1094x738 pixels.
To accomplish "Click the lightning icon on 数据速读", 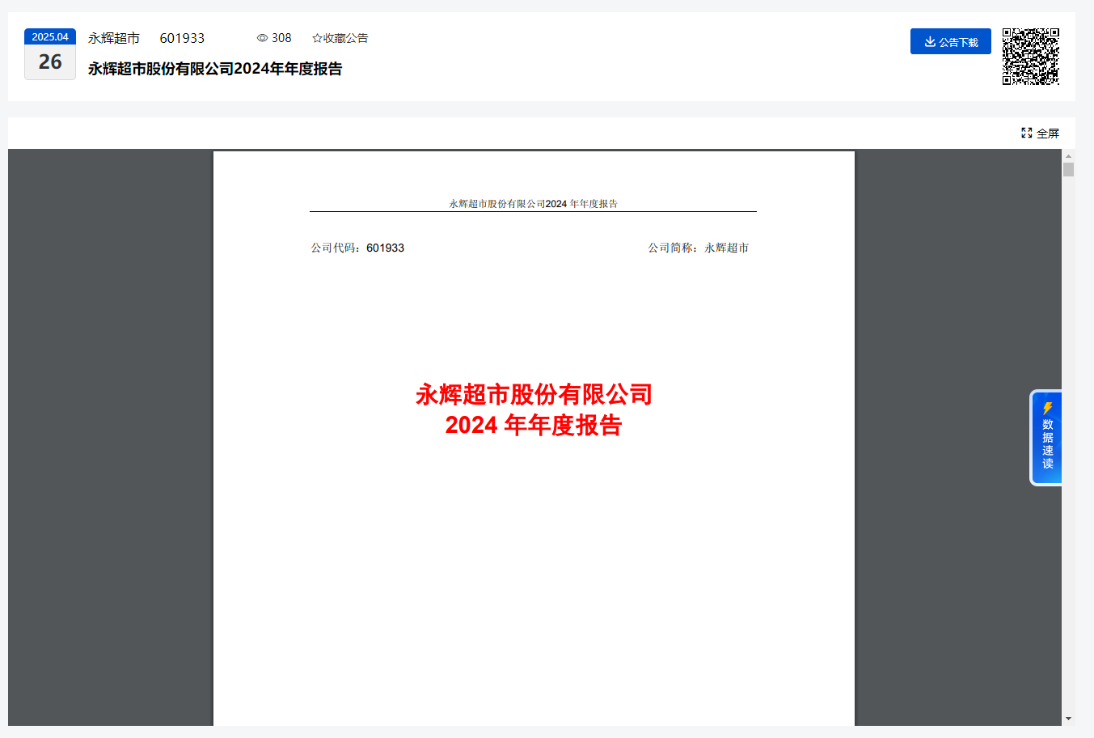I will coord(1047,408).
